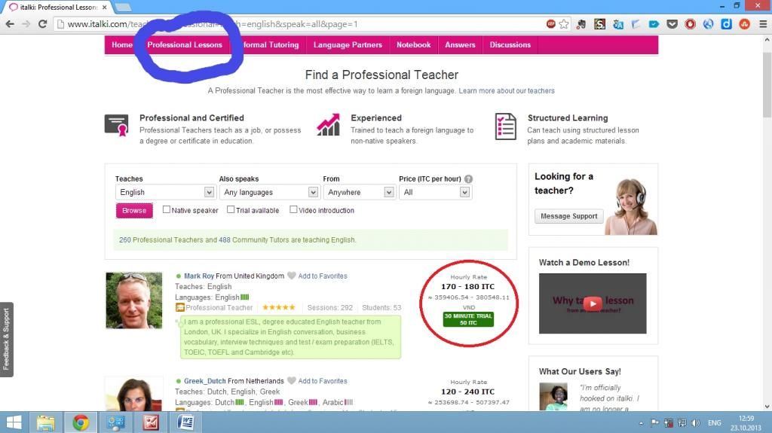Click the pink Browse button
772x433 pixels.
coord(134,211)
